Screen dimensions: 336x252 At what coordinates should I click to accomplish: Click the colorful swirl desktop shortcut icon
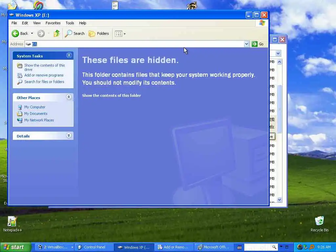(38, 5)
